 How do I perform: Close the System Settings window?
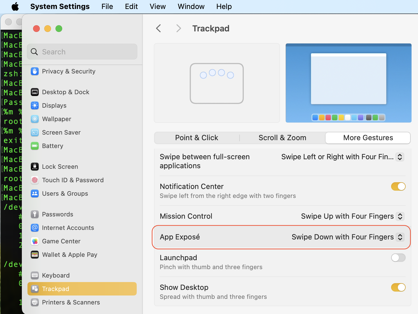(36, 29)
